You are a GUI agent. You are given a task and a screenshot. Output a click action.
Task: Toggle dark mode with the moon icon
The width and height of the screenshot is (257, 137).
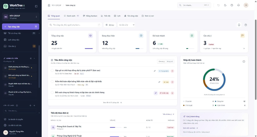pos(225,5)
